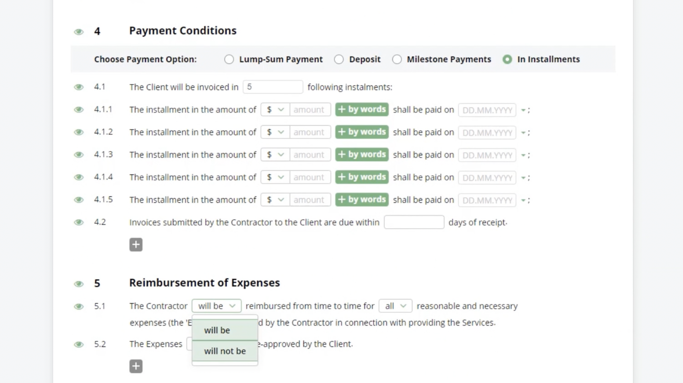Select Lump-Sum Payment radio option
This screenshot has width=683, height=383.
[229, 59]
